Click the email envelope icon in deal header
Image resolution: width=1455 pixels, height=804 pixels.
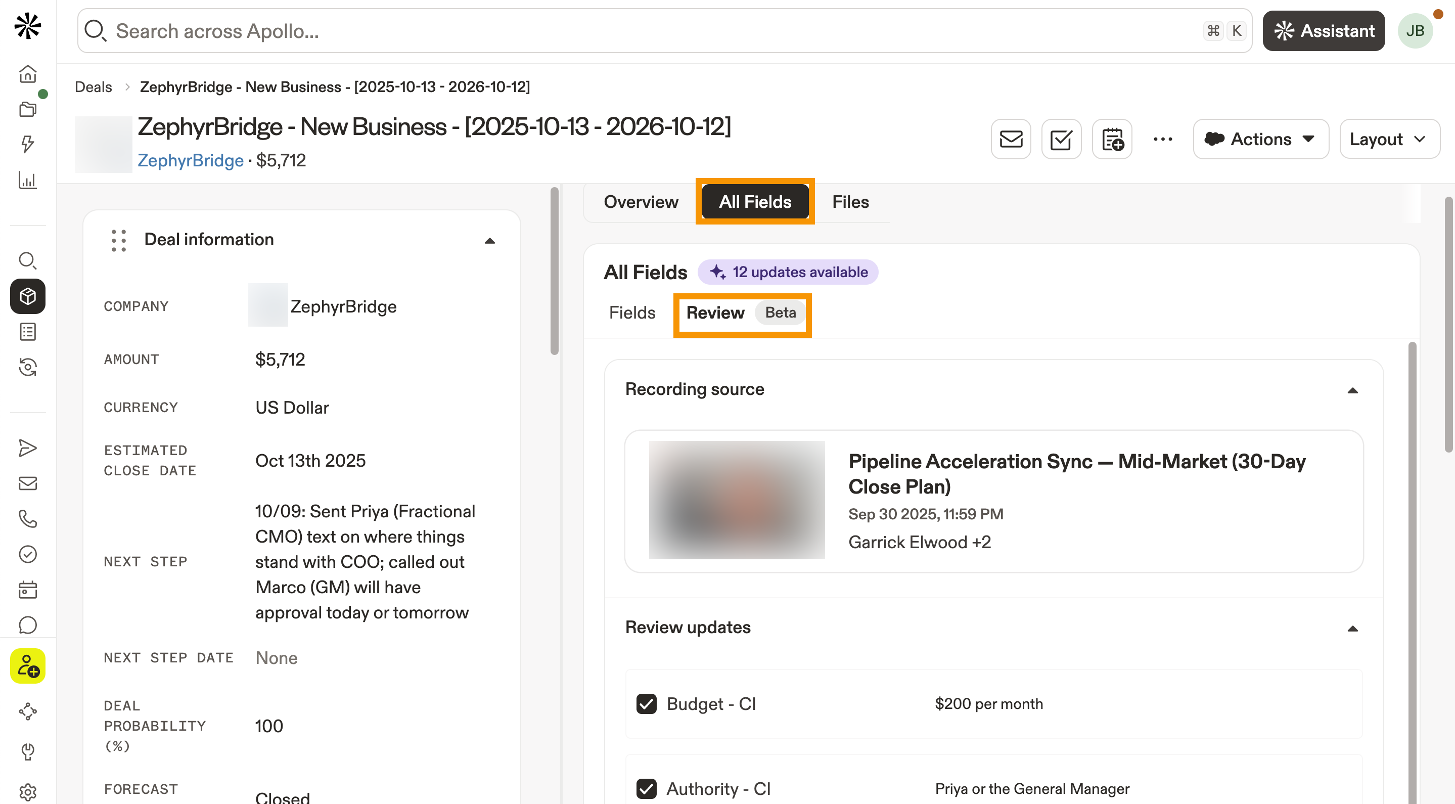pos(1011,139)
